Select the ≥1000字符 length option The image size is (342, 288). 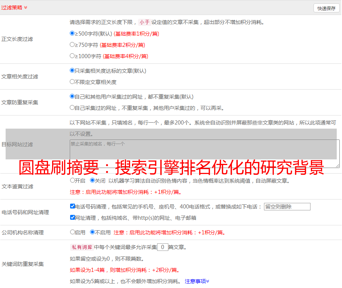[x=72, y=55]
